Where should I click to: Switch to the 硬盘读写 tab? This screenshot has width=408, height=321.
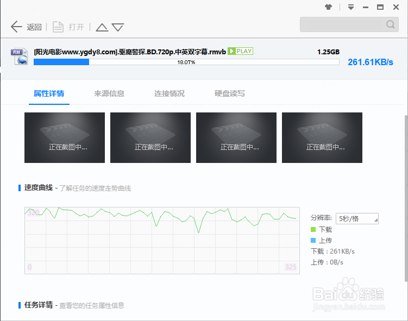(229, 93)
